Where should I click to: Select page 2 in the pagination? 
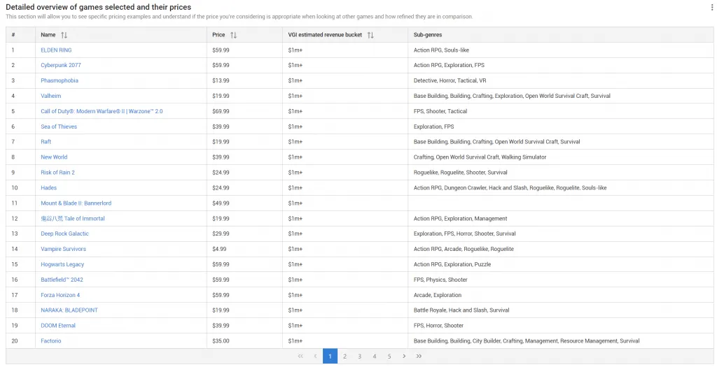344,356
